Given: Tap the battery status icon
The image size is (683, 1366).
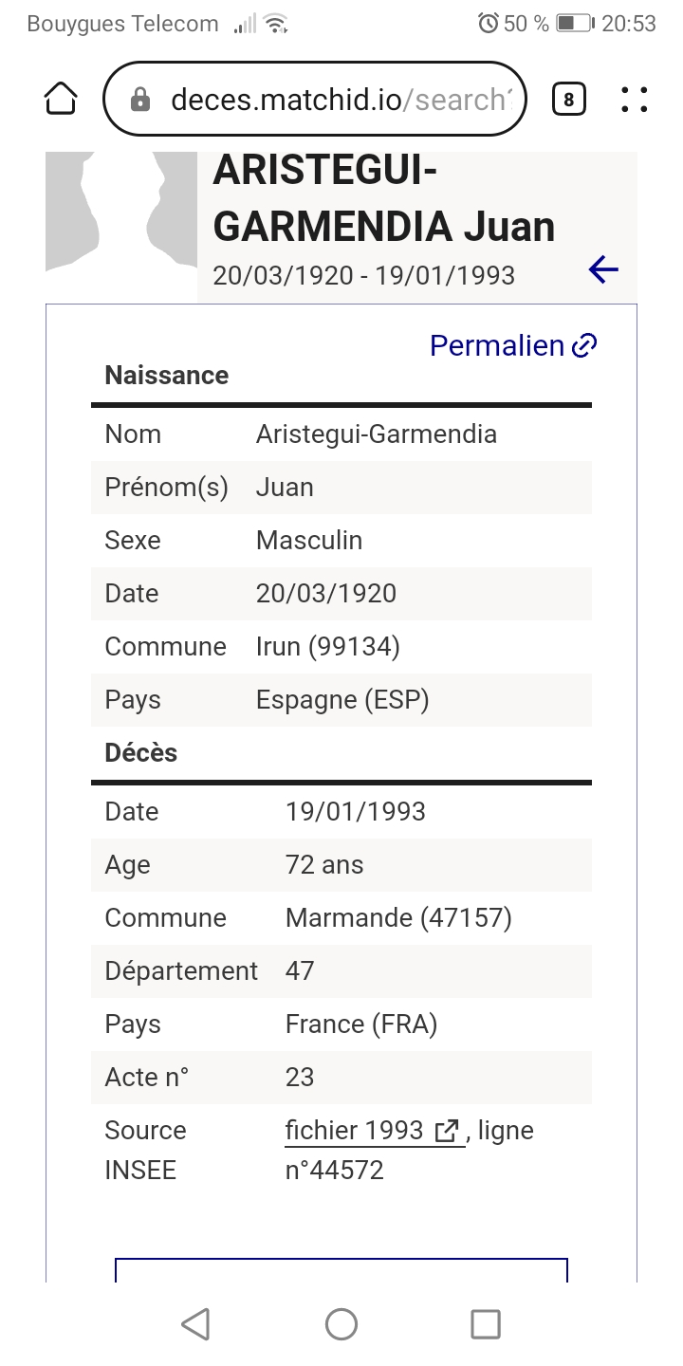Looking at the screenshot, I should [574, 24].
